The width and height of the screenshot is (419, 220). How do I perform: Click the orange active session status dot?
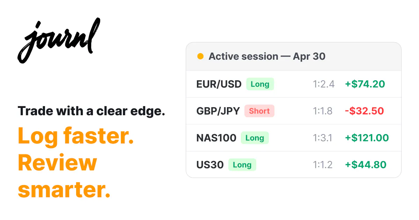[x=200, y=56]
